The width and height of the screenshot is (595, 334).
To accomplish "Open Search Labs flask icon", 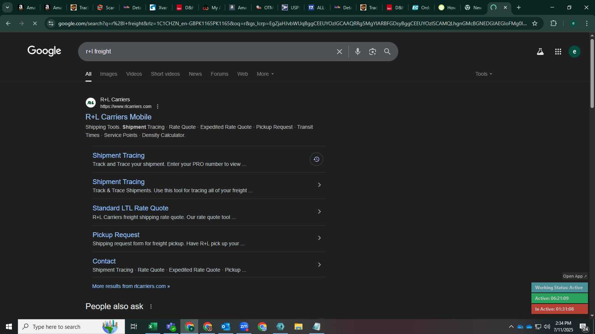I will click(x=540, y=52).
